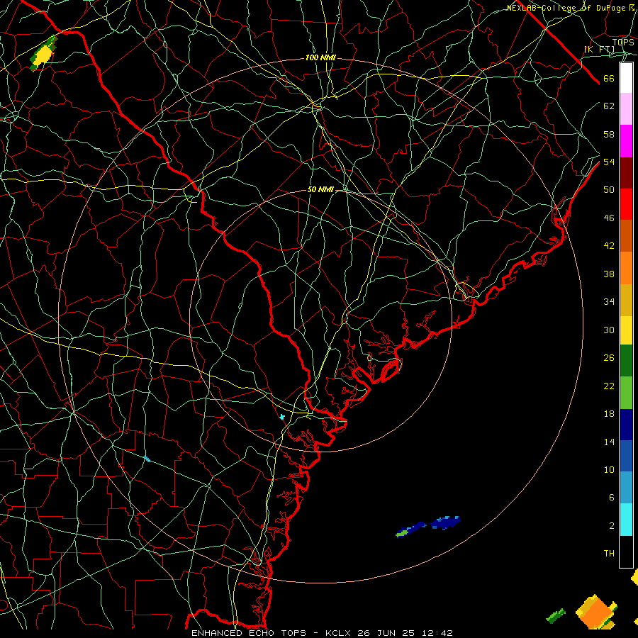Click the 100 NMI range ring label
Viewport: 638px width, 638px height.
(x=320, y=58)
